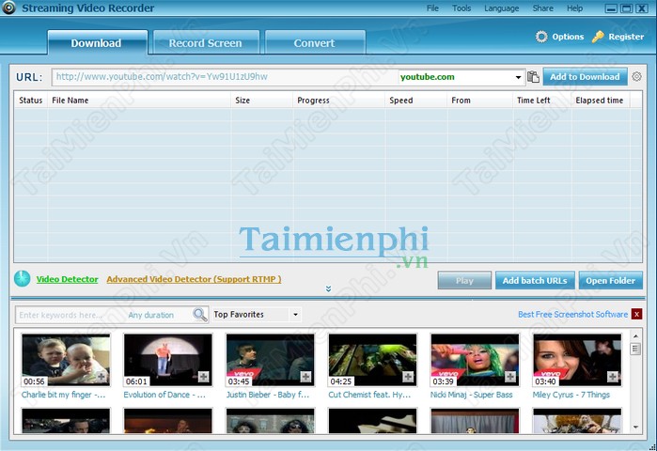Click the Status column header
The image size is (657, 451).
[31, 101]
